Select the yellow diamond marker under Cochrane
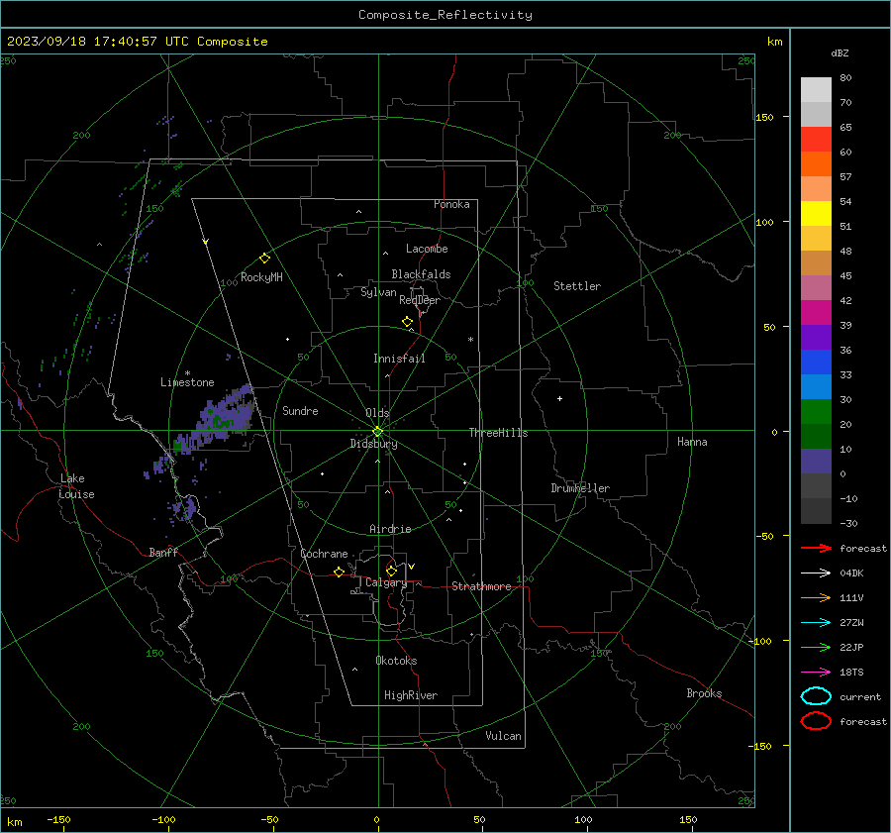 pyautogui.click(x=339, y=572)
